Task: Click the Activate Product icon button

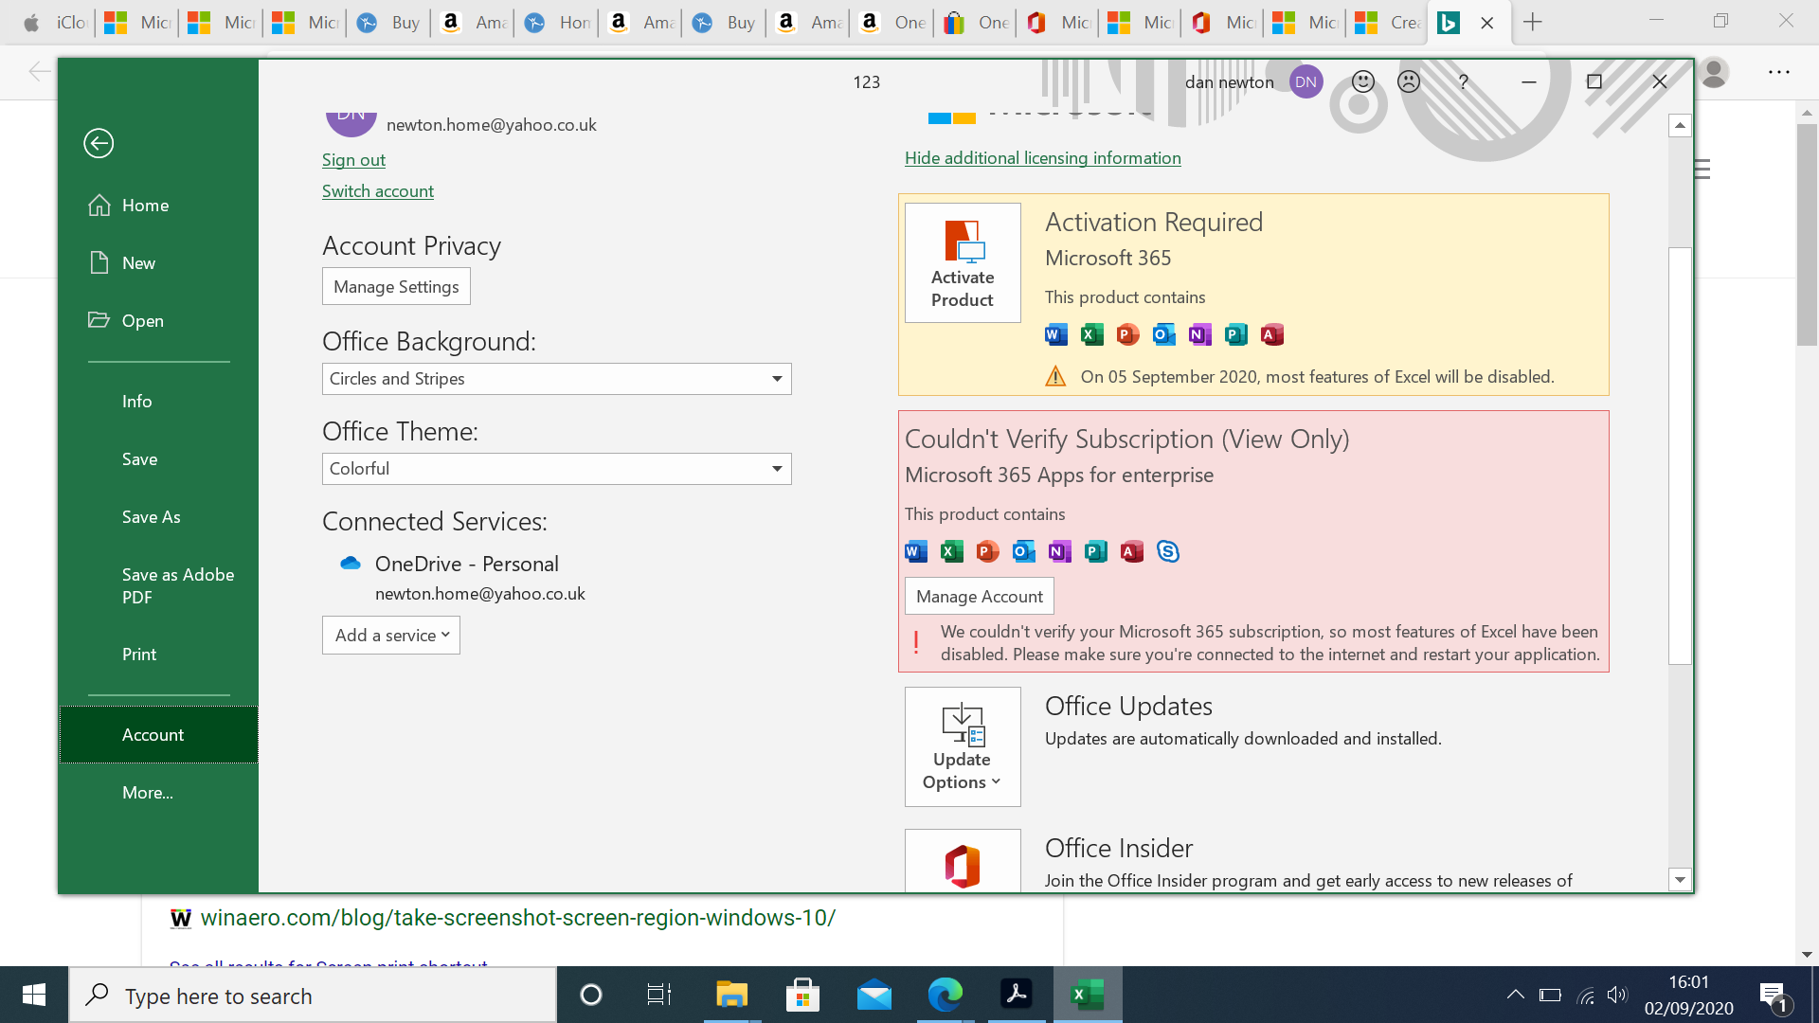Action: [963, 262]
